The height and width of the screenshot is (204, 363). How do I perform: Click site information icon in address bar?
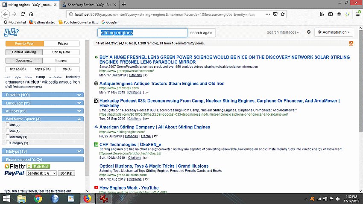(x=71, y=15)
